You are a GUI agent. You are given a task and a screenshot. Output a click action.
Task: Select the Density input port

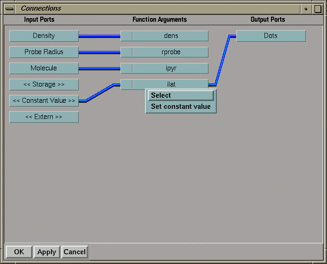pos(44,36)
